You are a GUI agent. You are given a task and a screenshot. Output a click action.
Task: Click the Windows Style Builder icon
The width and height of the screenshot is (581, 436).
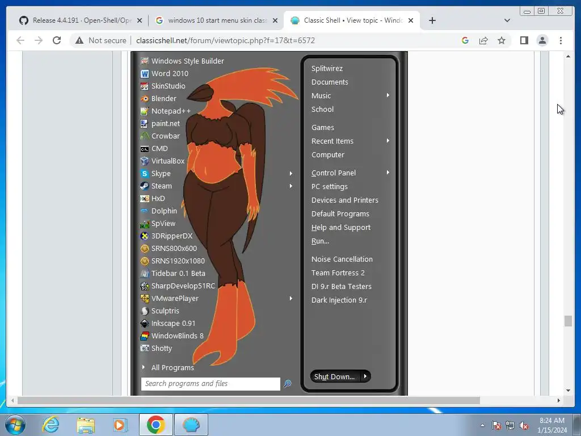click(x=145, y=61)
